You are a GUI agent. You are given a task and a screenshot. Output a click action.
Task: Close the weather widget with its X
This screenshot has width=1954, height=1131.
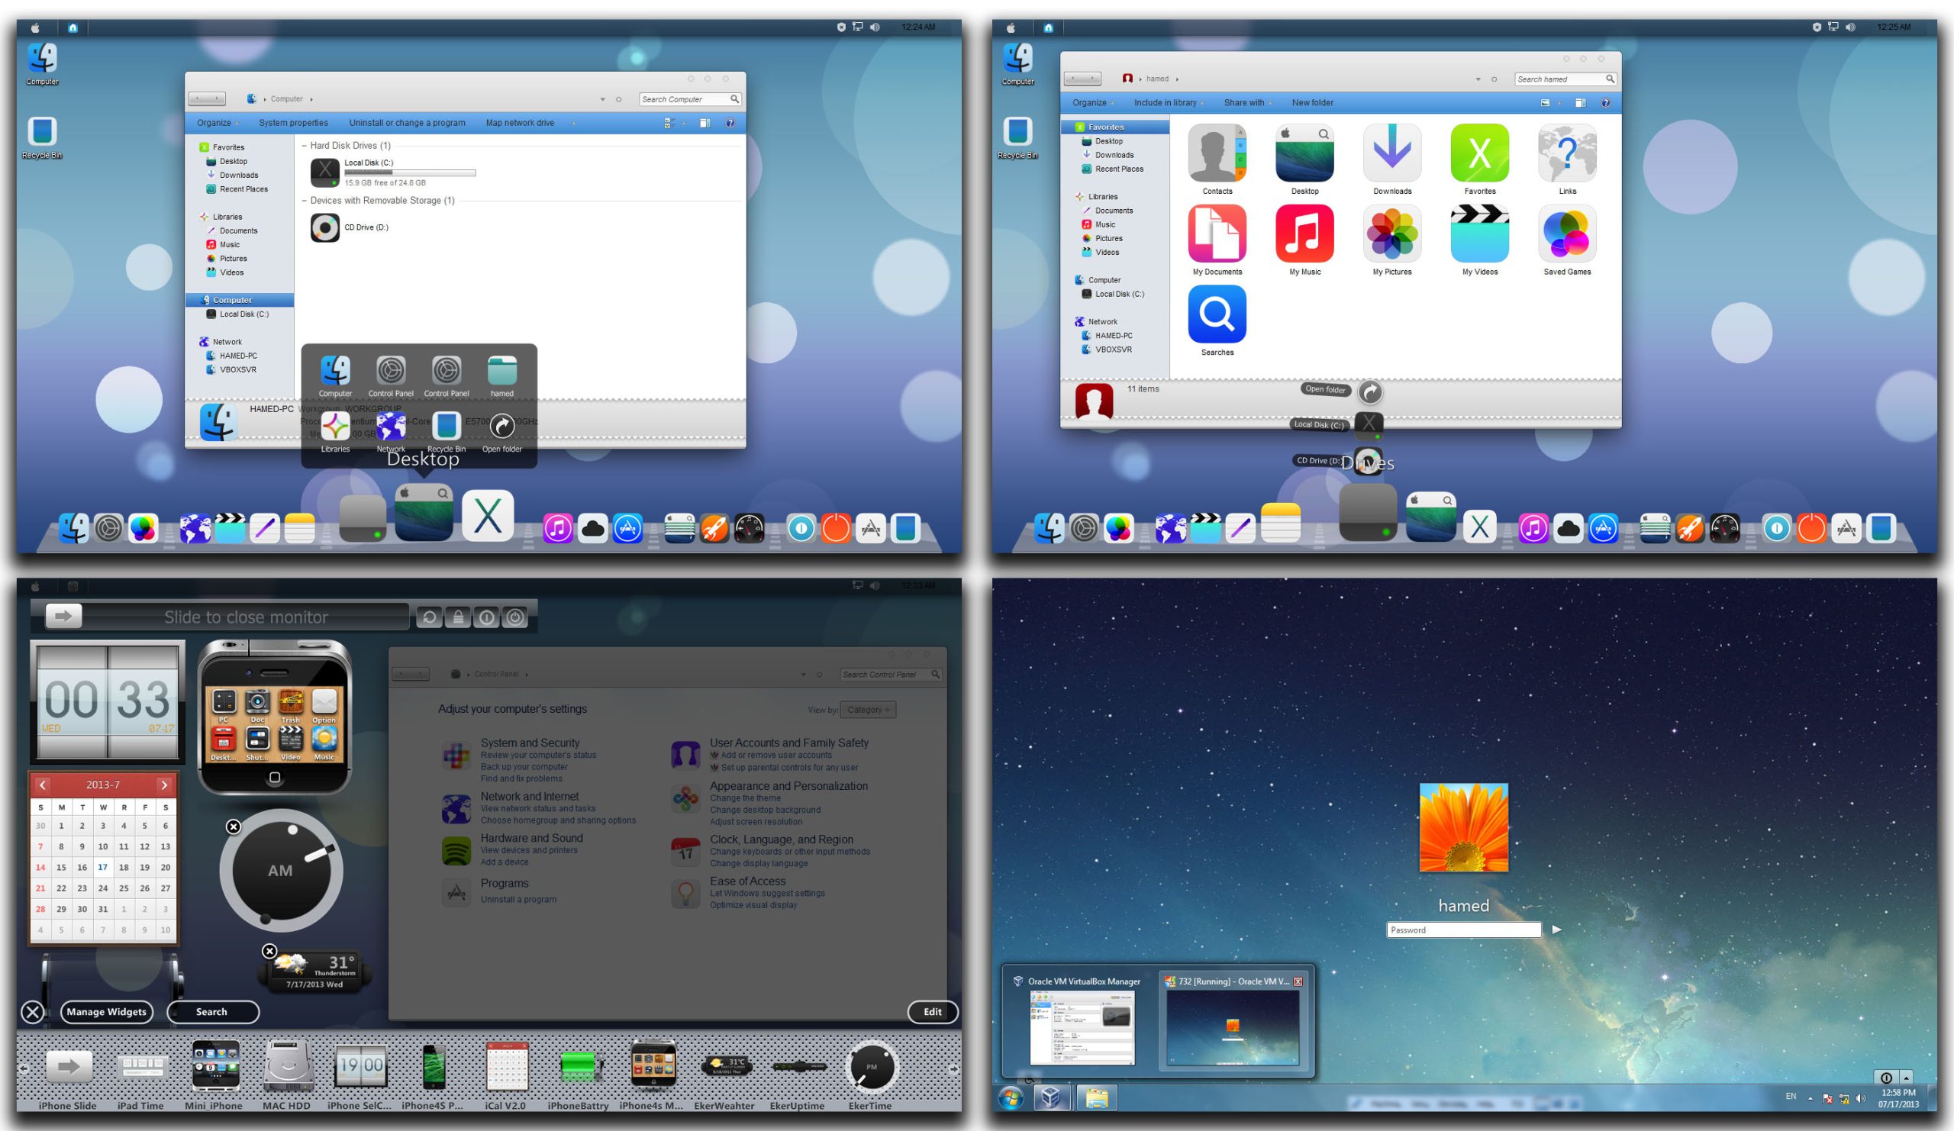[x=269, y=951]
